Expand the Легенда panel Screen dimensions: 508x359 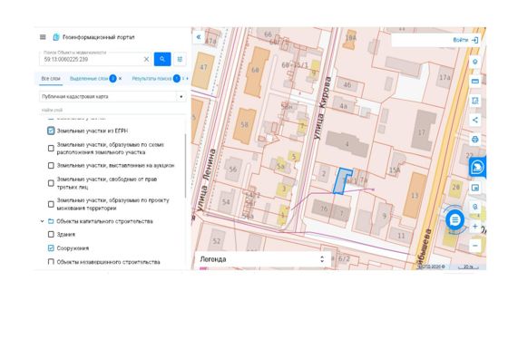(262, 259)
